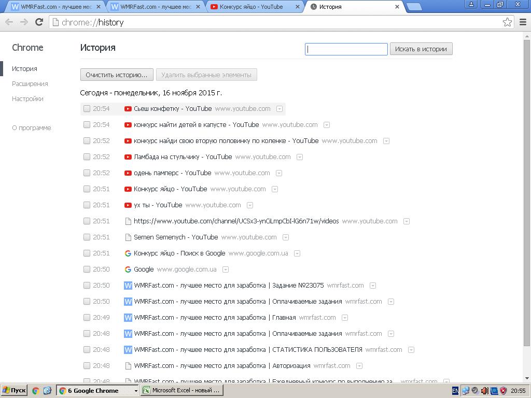Select the одень памперс entry checkbox
This screenshot has height=398, width=531.
pyautogui.click(x=87, y=173)
